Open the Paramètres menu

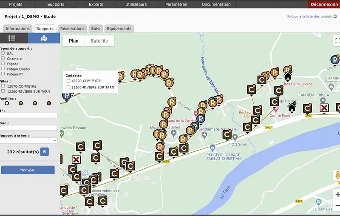(176, 4)
